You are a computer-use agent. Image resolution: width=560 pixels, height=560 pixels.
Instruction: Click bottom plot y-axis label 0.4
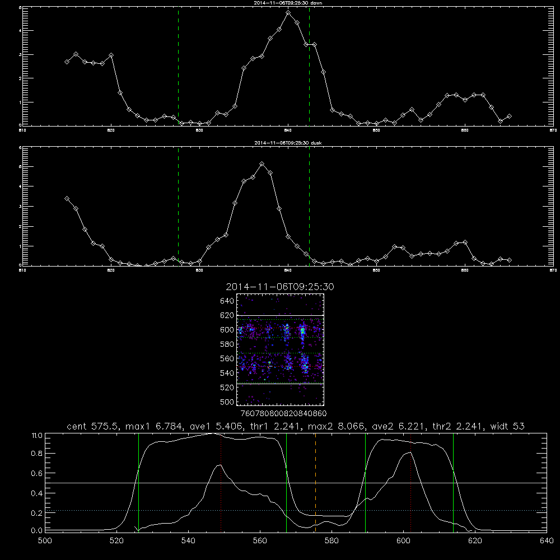37,493
